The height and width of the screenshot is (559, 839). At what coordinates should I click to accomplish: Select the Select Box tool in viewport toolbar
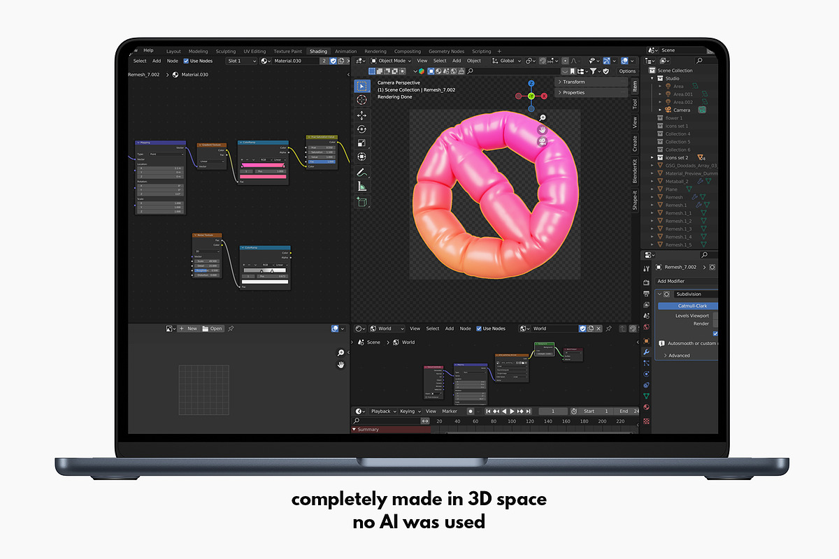[x=361, y=86]
